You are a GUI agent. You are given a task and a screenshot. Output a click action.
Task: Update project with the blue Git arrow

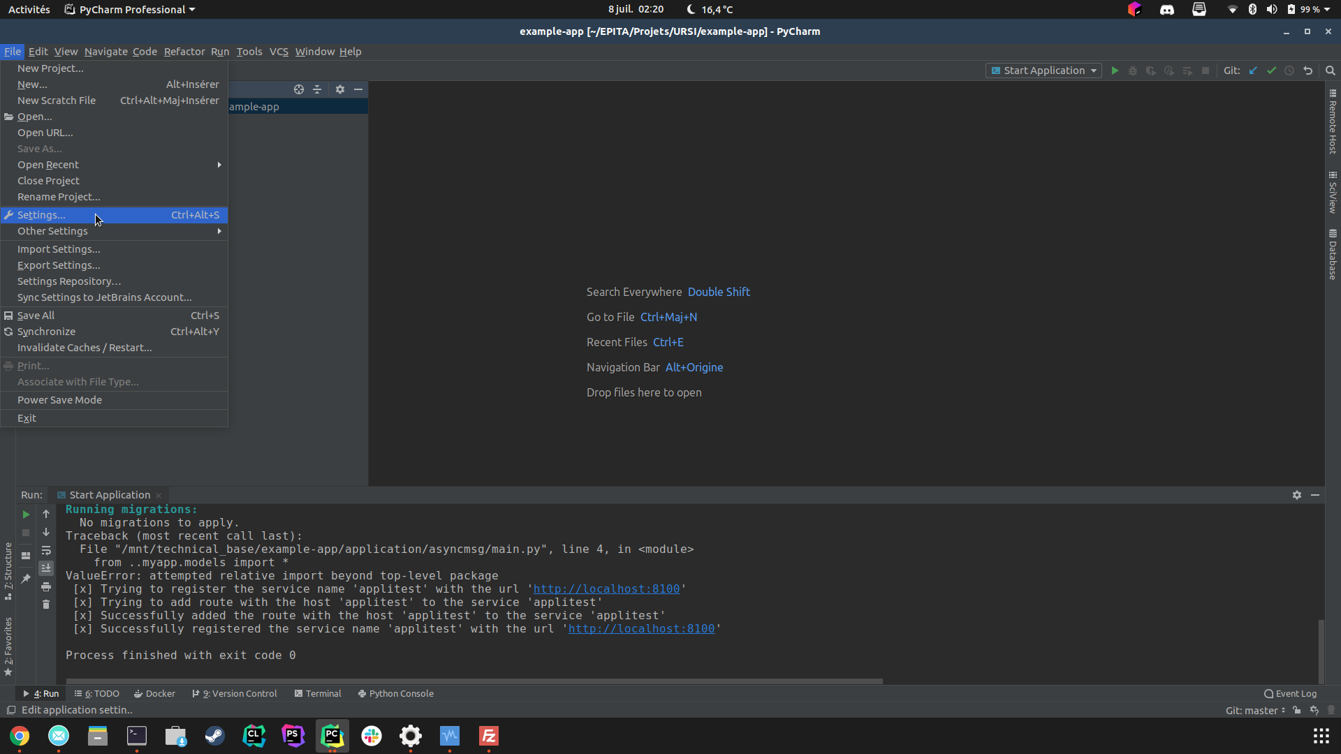point(1253,71)
